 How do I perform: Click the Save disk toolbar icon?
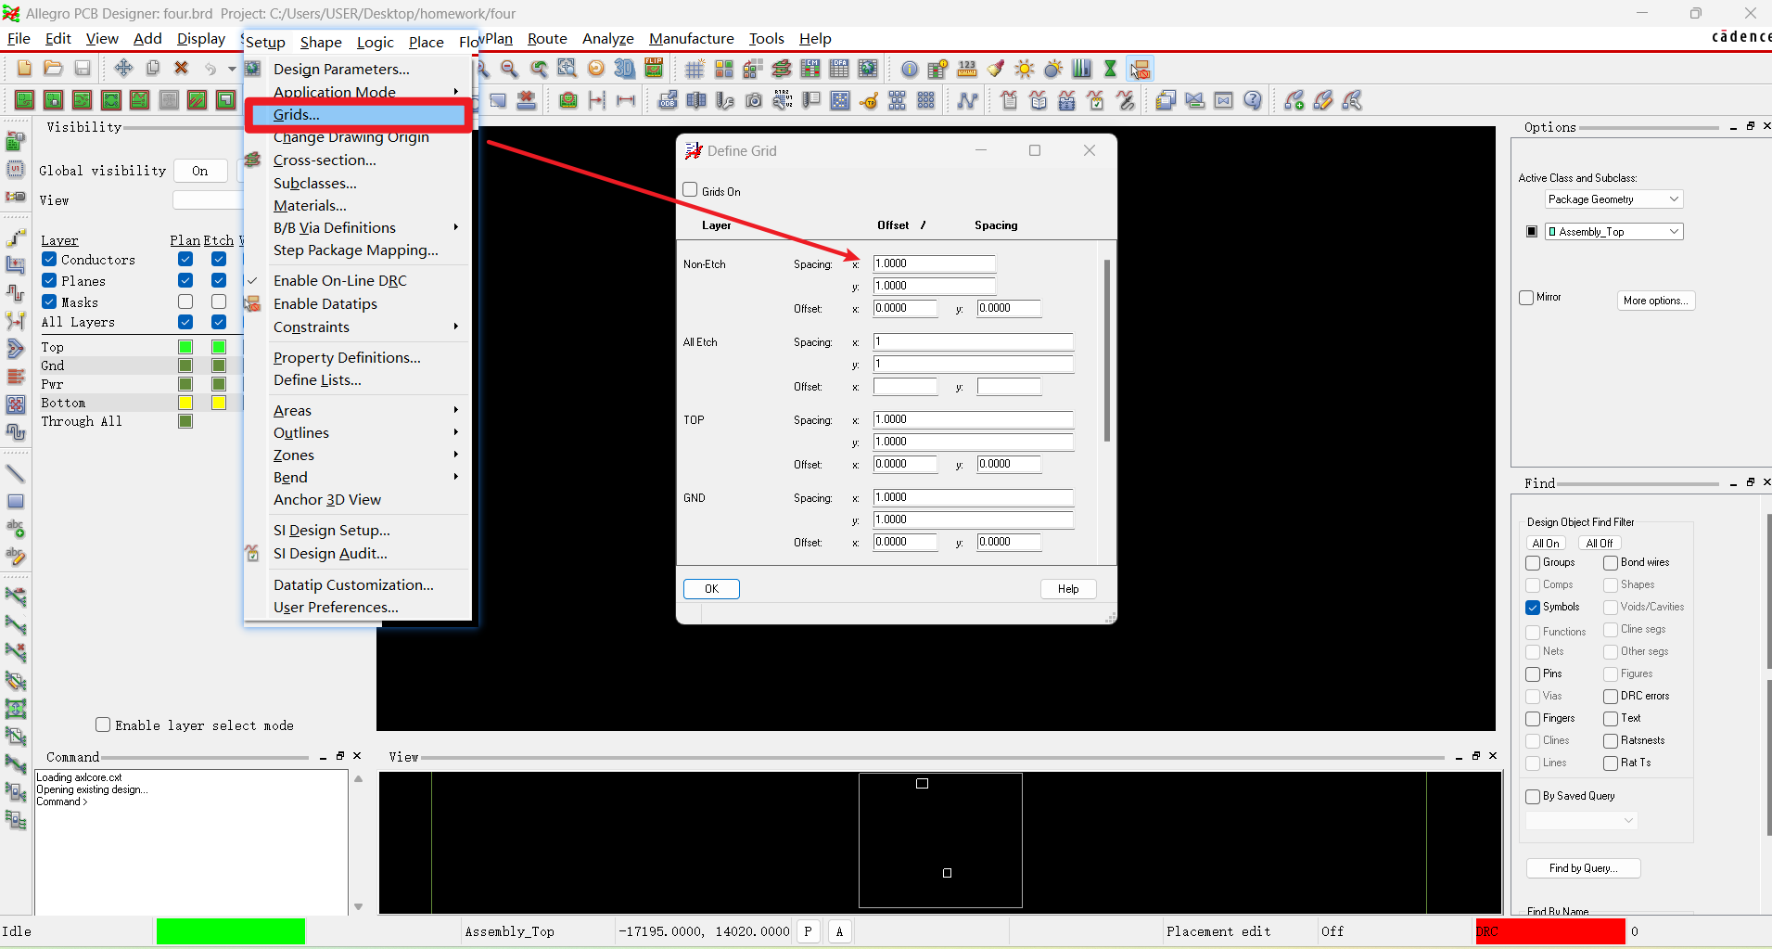pos(83,69)
